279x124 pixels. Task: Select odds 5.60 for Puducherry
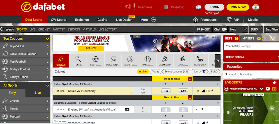coord(183,91)
